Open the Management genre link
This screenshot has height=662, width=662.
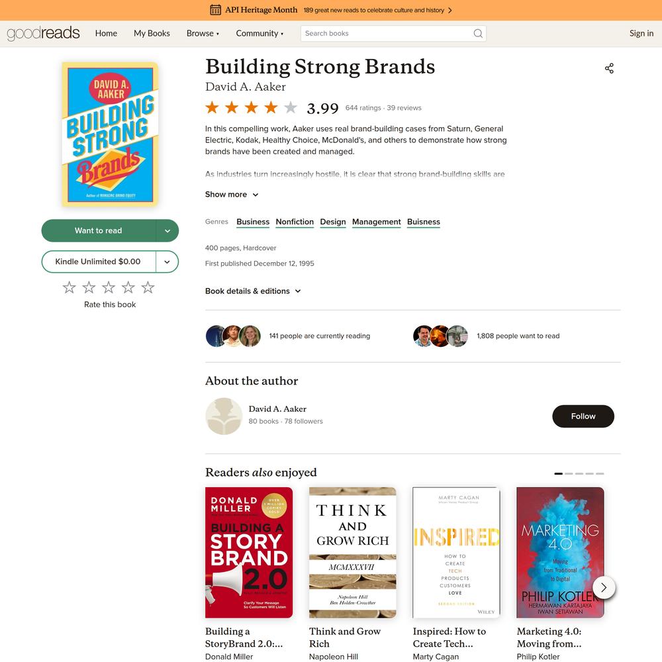click(x=376, y=222)
